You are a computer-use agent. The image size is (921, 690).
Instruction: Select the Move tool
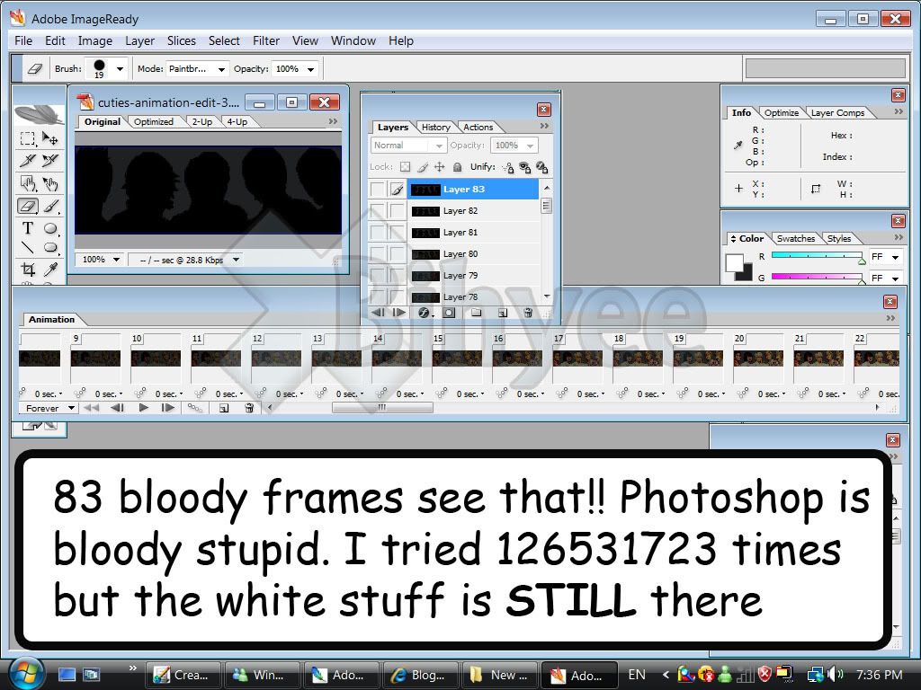coord(50,138)
